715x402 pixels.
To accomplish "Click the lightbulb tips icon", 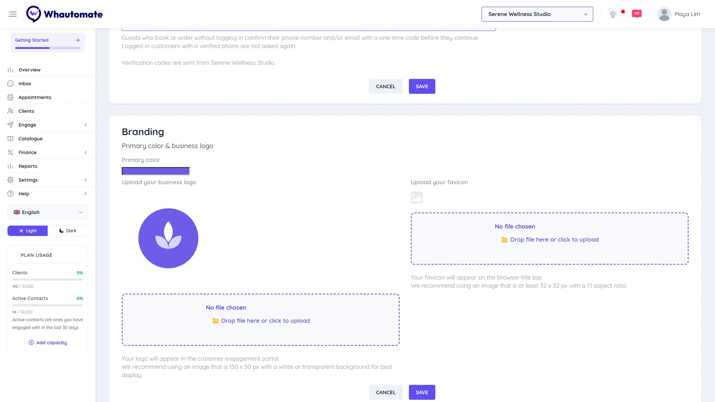I will 613,14.
